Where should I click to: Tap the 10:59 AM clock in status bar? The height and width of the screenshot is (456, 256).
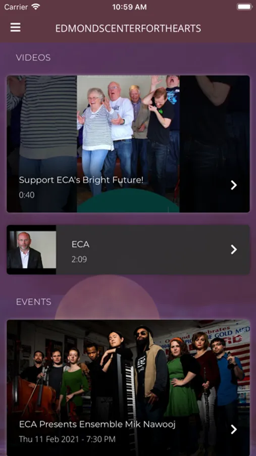[129, 7]
